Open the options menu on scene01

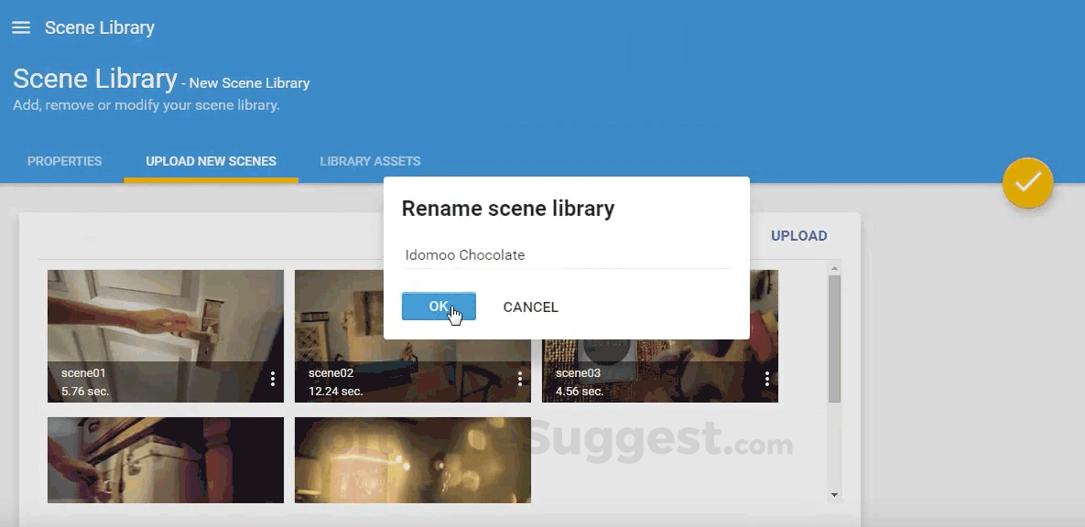pyautogui.click(x=273, y=378)
